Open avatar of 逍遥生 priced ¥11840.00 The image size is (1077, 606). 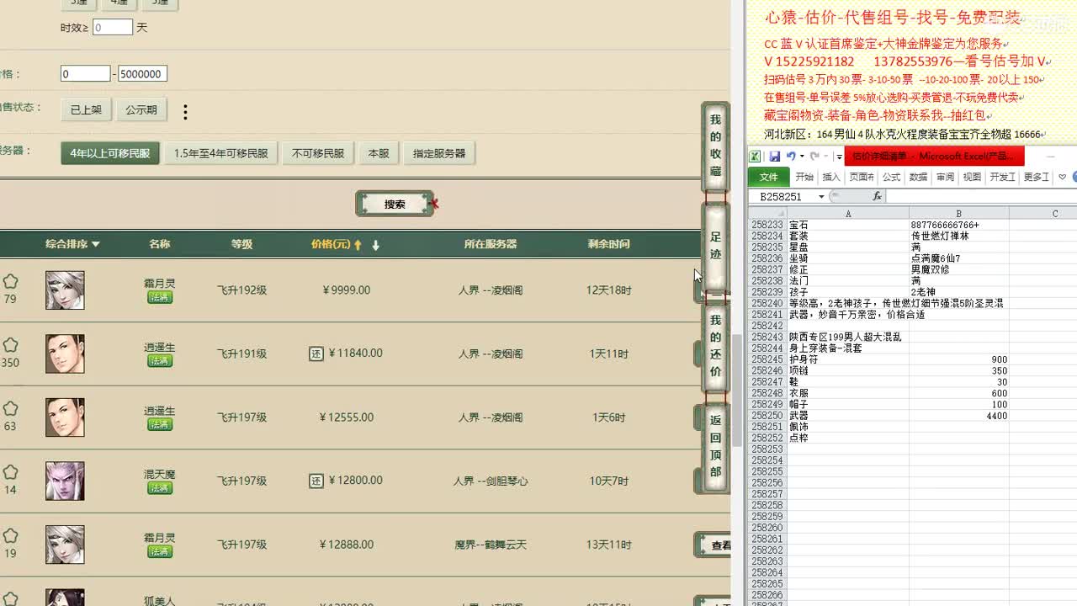coord(65,353)
